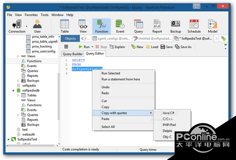This screenshot has height=160, width=236.
Task: Select pma_table_info table in tree
Action: click(43, 37)
